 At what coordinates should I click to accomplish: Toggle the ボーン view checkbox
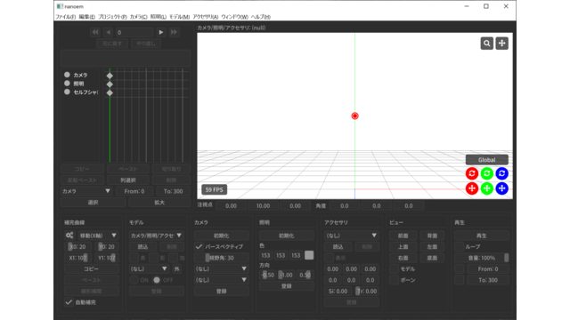394,280
